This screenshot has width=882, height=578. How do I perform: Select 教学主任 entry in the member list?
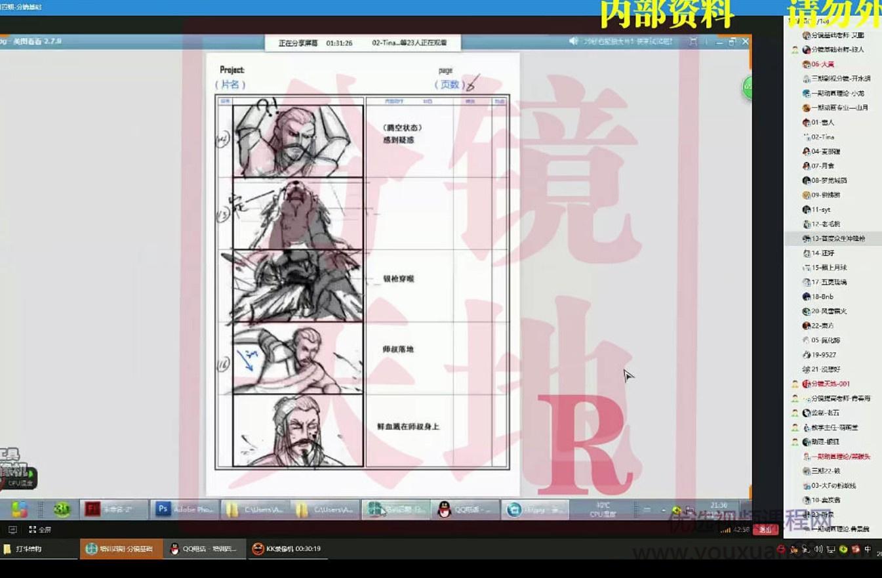point(833,427)
